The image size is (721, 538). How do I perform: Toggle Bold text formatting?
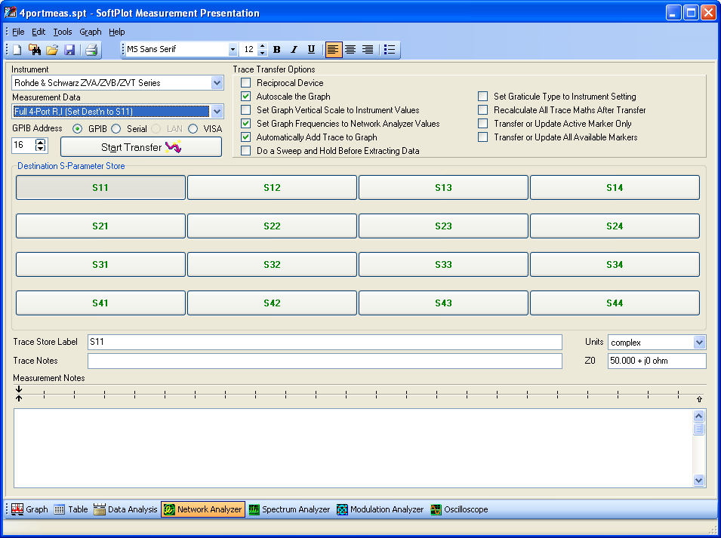[277, 50]
